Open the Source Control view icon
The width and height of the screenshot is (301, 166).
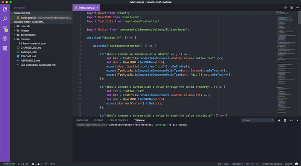(5, 29)
